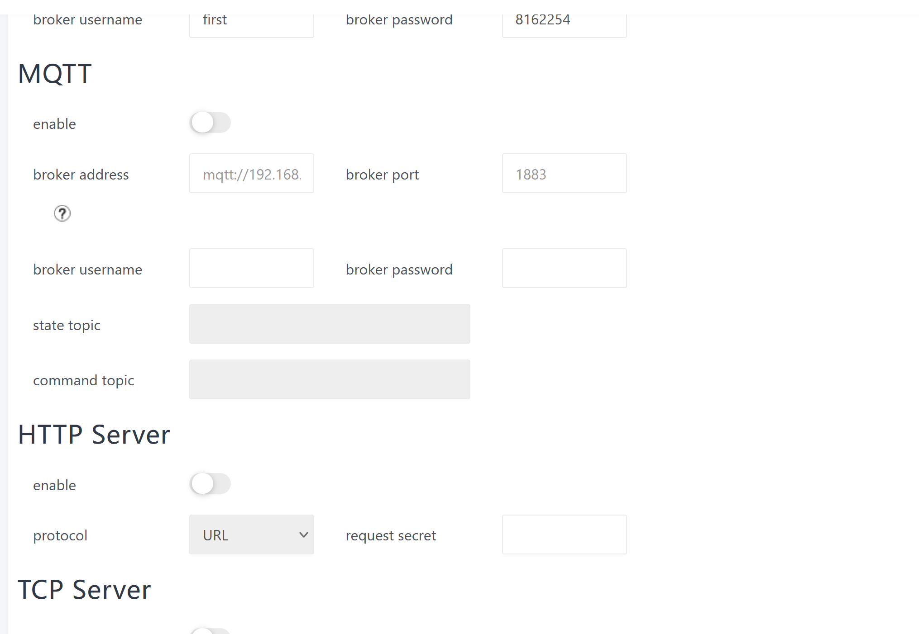Open the protocol dropdown showing URL
This screenshot has width=919, height=634.
(251, 535)
